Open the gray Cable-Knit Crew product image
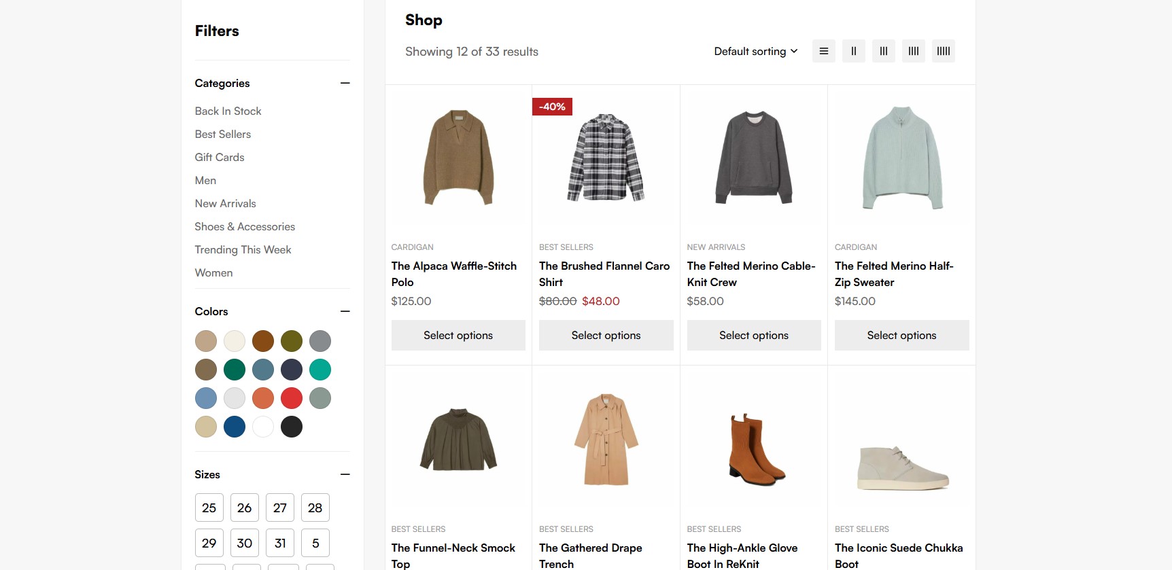1172x570 pixels. pyautogui.click(x=754, y=158)
